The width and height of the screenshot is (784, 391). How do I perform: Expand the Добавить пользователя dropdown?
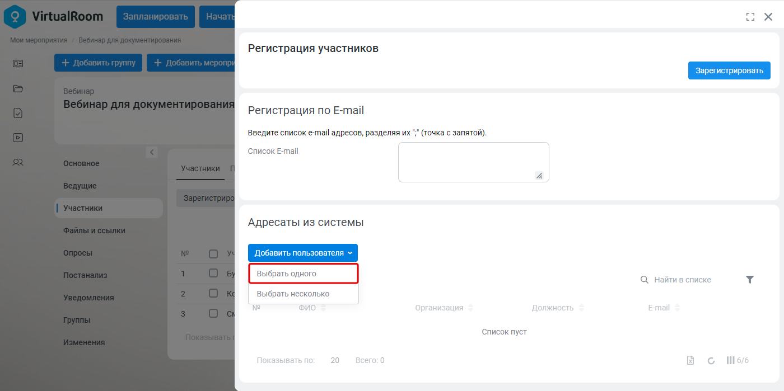pos(303,253)
